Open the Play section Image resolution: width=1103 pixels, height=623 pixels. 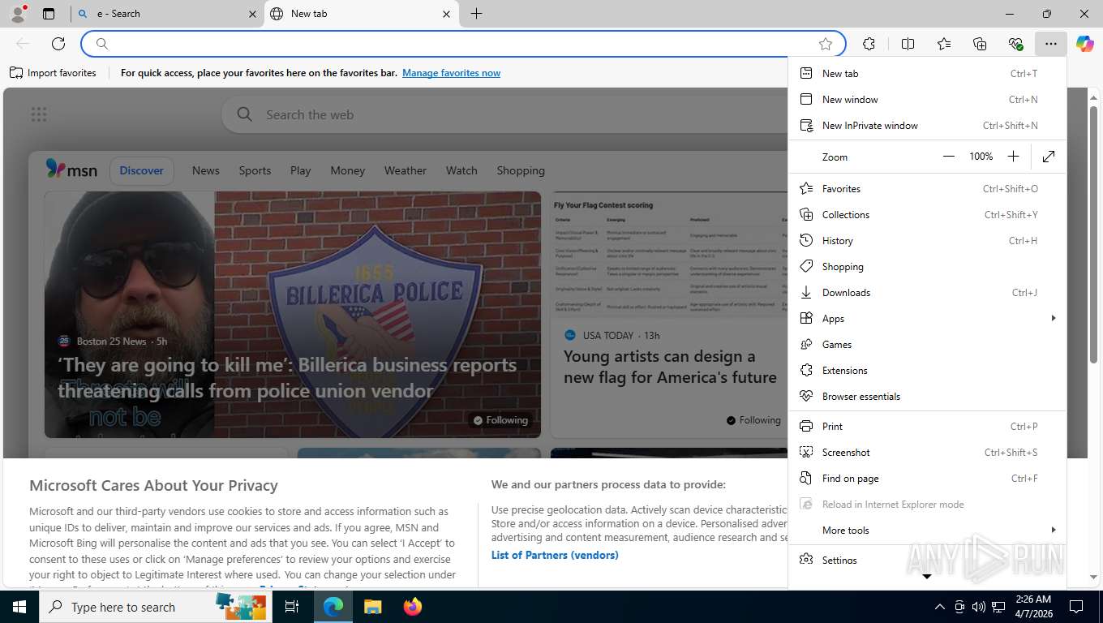[300, 170]
